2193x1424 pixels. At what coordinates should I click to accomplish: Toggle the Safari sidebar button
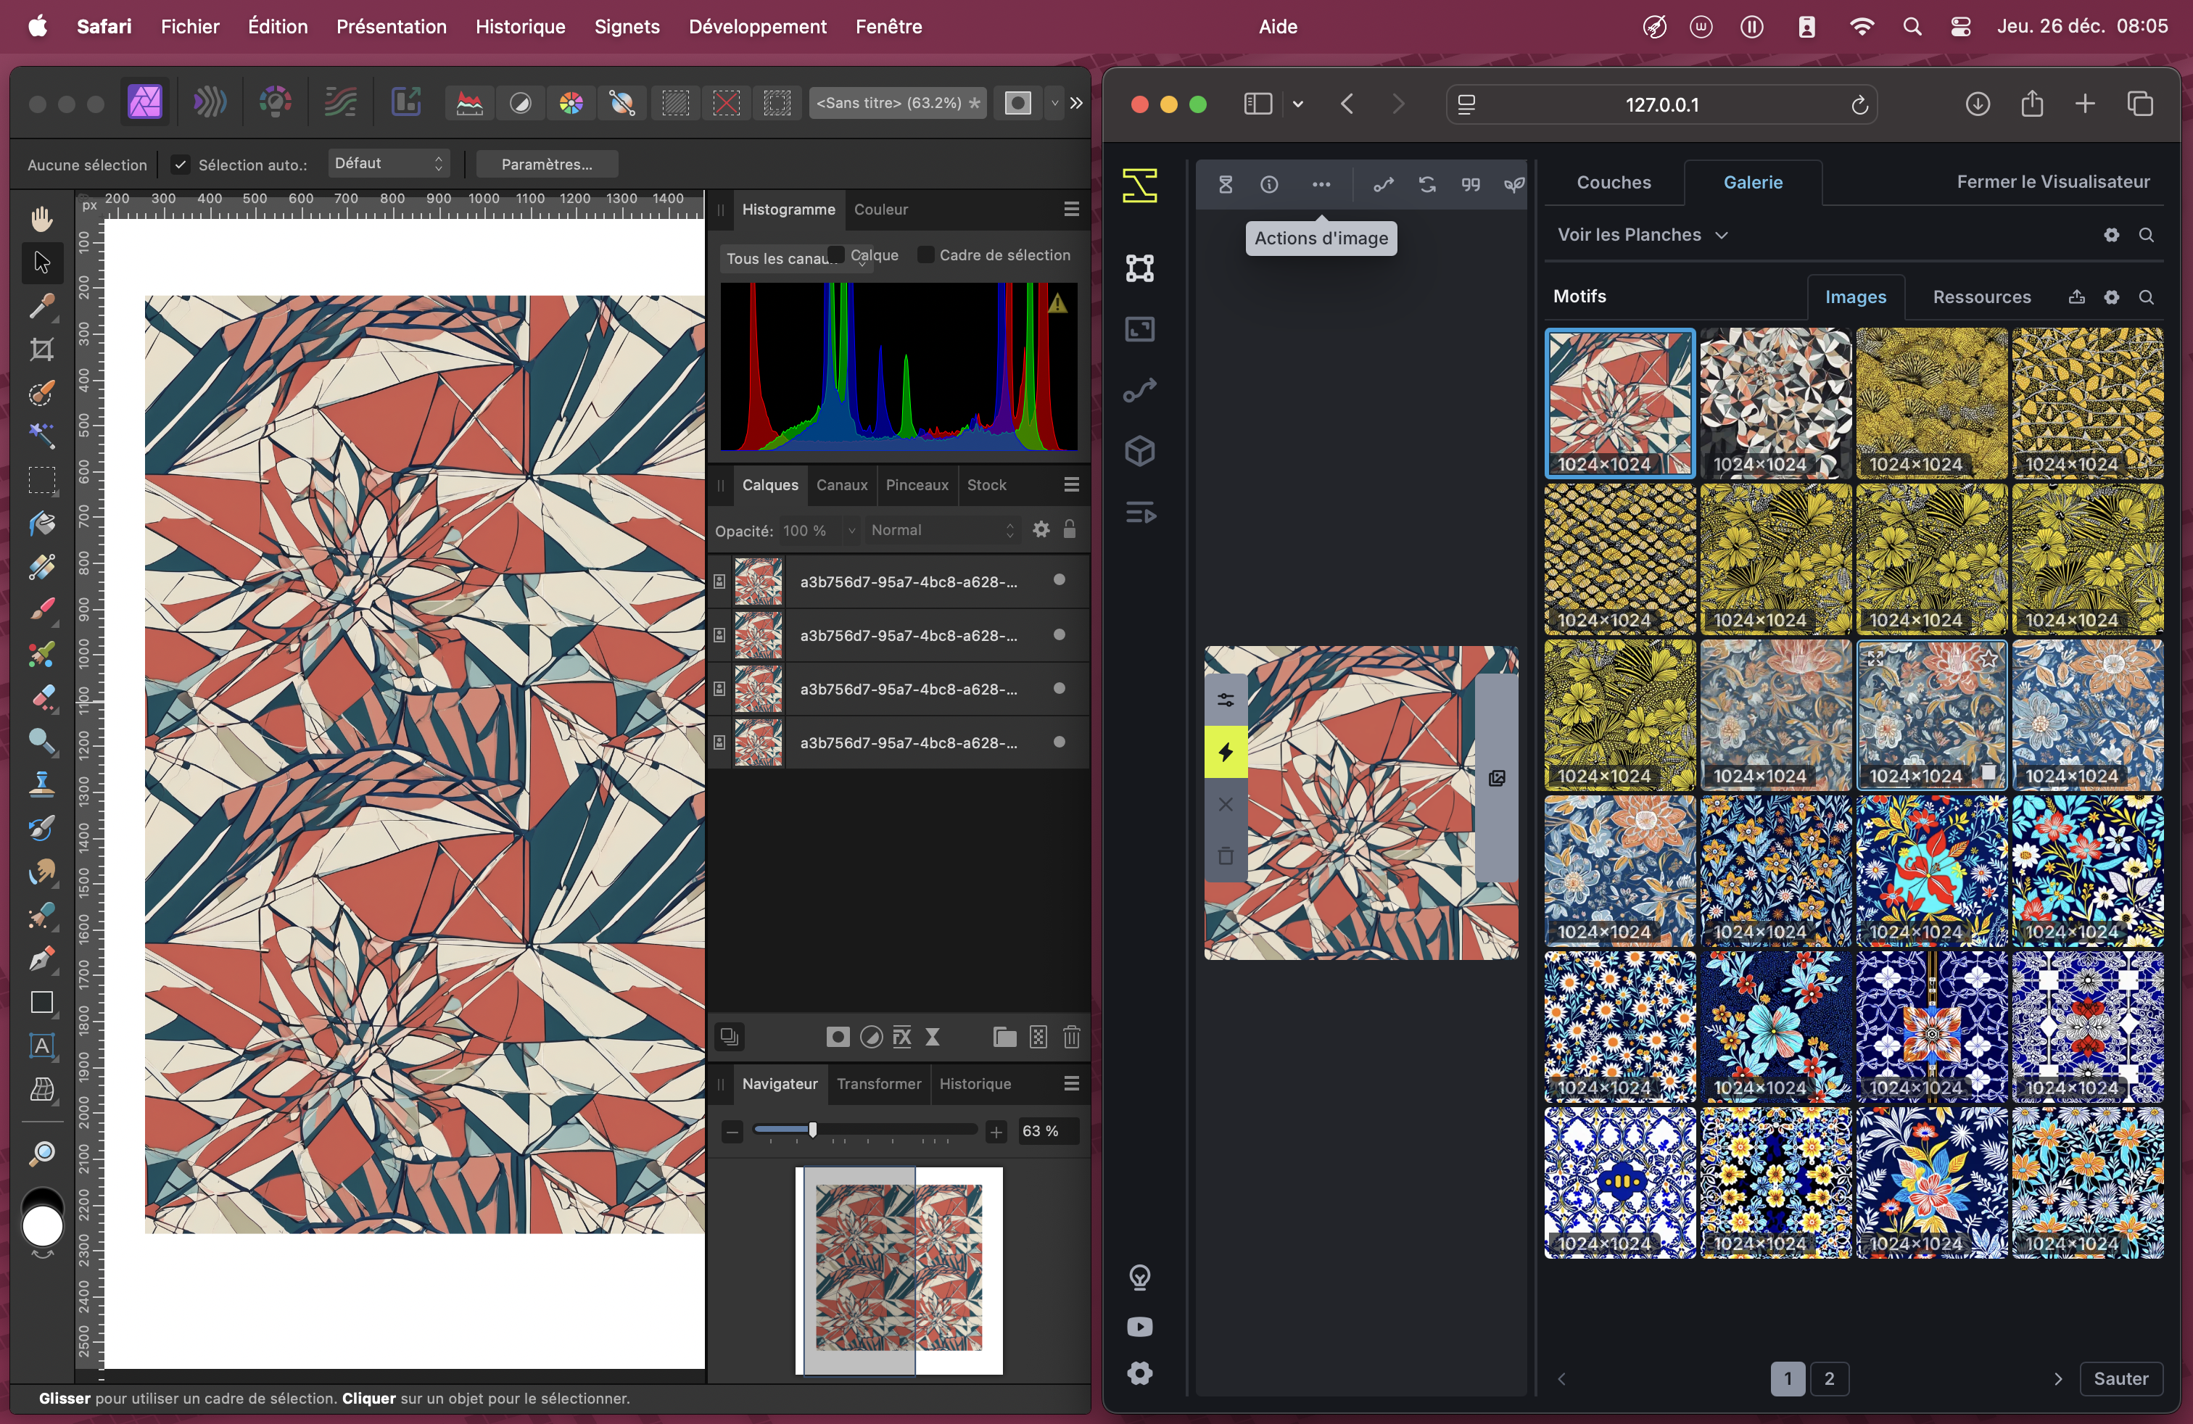coord(1257,104)
